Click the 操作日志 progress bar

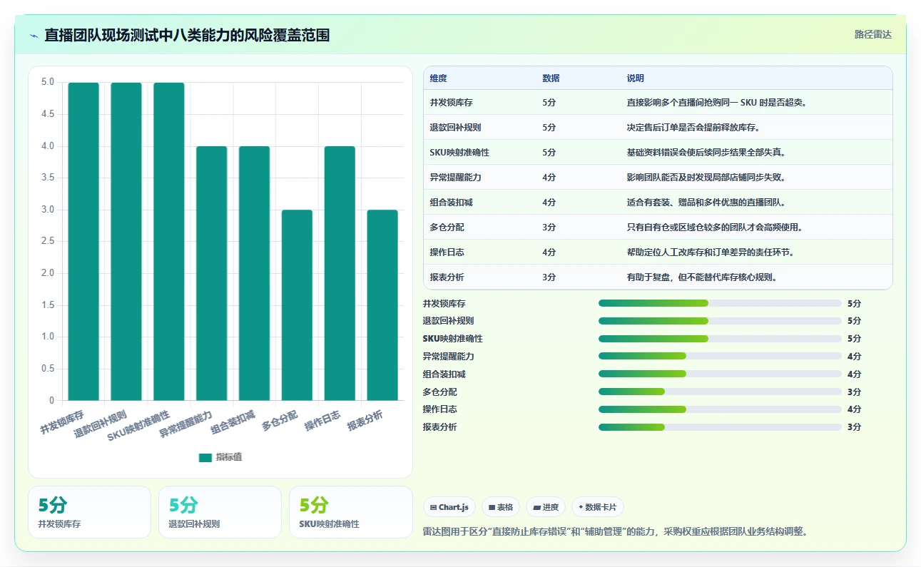point(720,409)
